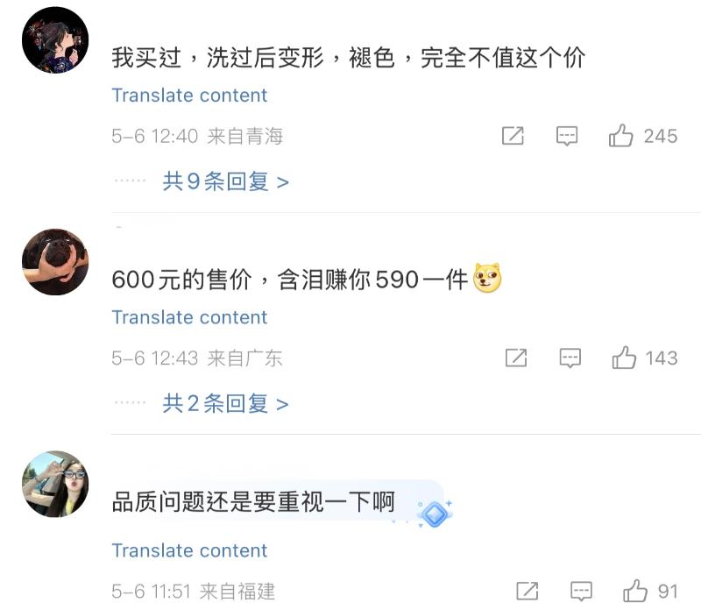Image resolution: width=701 pixels, height=603 pixels.
Task: Open the second commenter's avatar
Action: (55, 262)
